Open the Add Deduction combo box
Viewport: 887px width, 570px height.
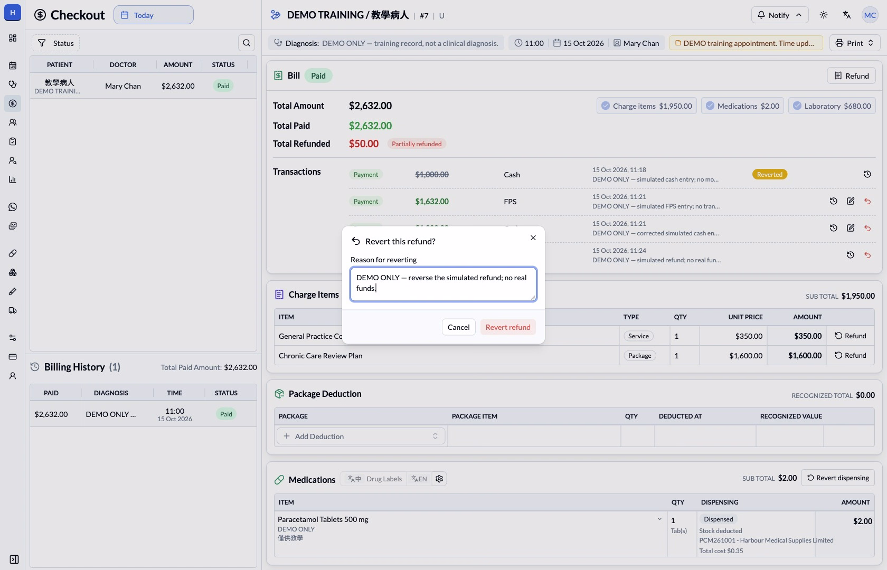361,436
